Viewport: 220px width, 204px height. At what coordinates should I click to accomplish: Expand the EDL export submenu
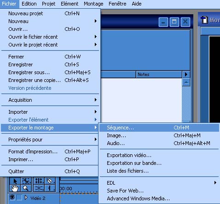[159, 183]
